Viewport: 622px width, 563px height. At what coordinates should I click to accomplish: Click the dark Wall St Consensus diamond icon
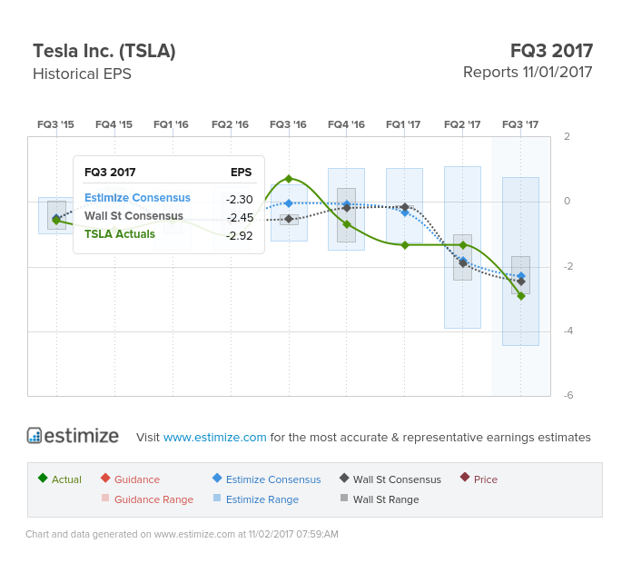[x=344, y=479]
